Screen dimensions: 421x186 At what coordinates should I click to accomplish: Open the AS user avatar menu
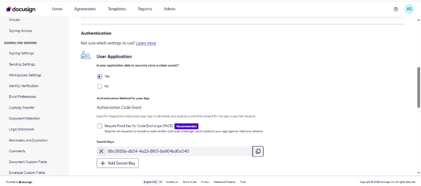[409, 9]
